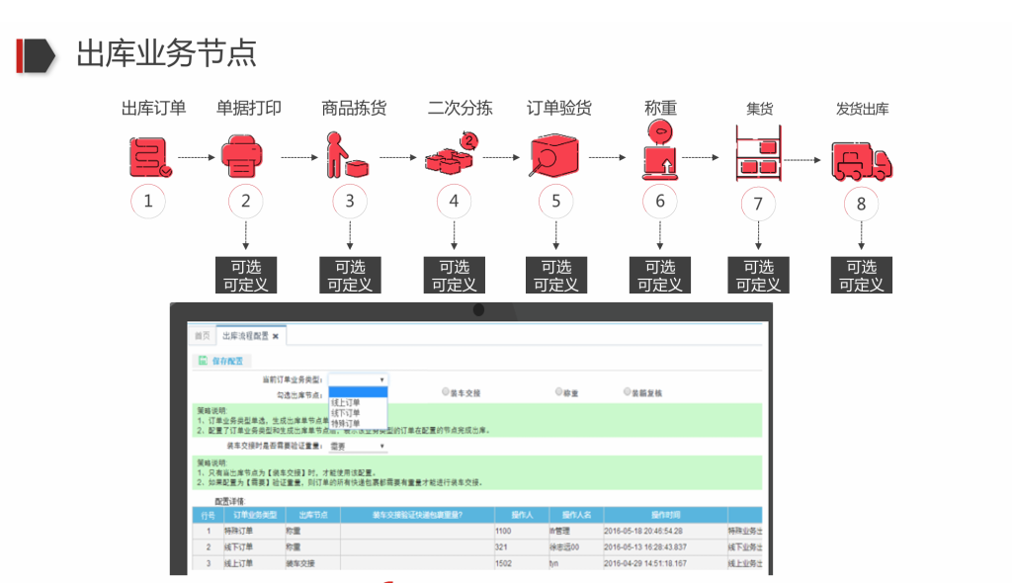This screenshot has height=583, width=1012.
Task: Open the 当前订单业务类型 dropdown
Action: [x=358, y=379]
